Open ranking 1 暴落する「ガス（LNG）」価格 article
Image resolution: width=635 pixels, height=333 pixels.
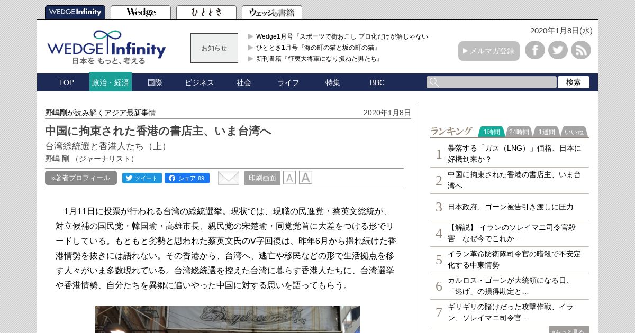[x=514, y=154]
